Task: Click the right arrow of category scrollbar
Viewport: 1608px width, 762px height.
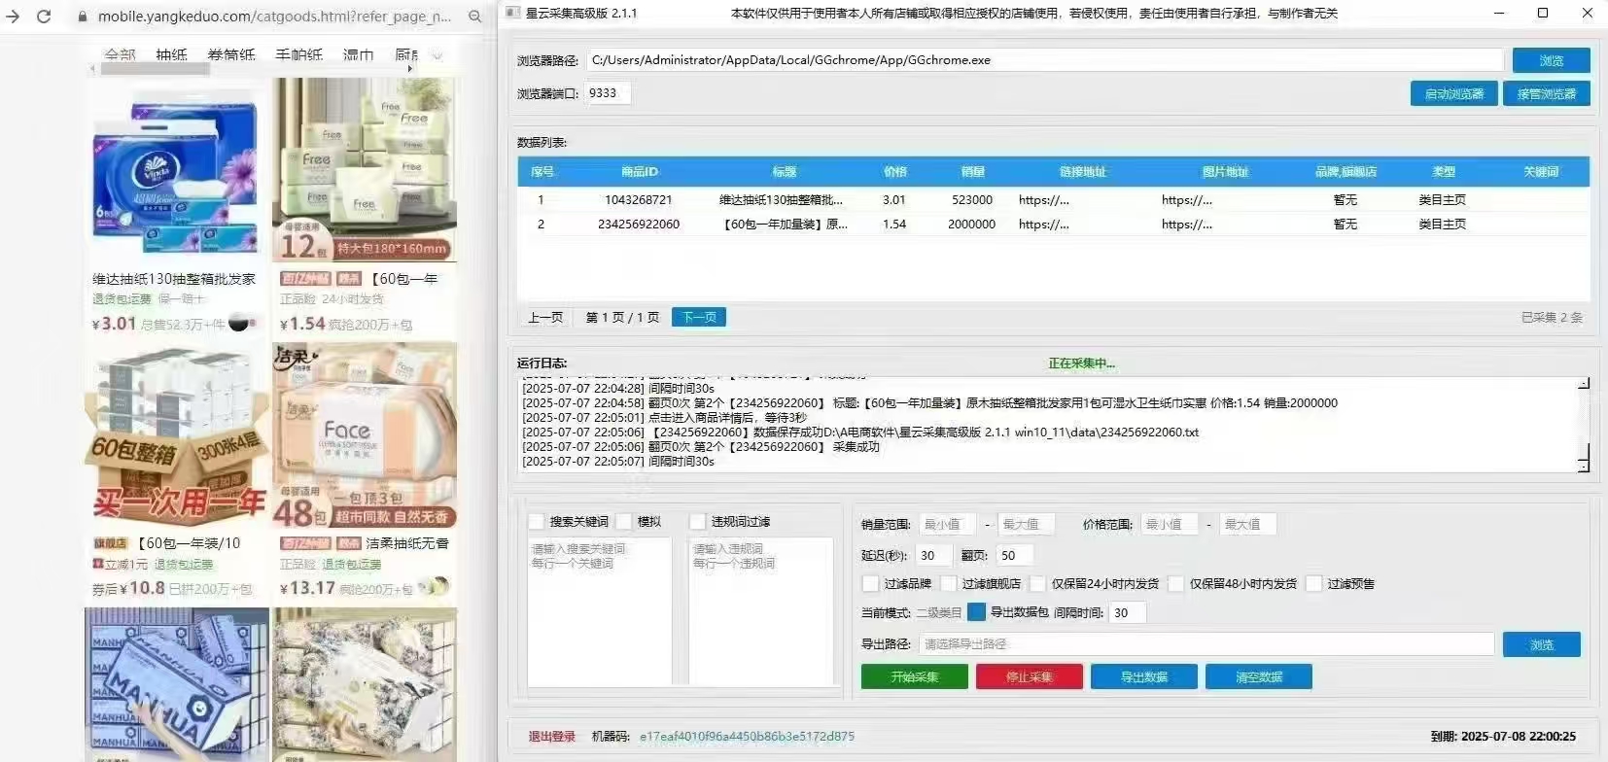Action: click(x=410, y=69)
